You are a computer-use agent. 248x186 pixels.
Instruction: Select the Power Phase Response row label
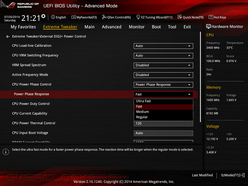[31, 94]
